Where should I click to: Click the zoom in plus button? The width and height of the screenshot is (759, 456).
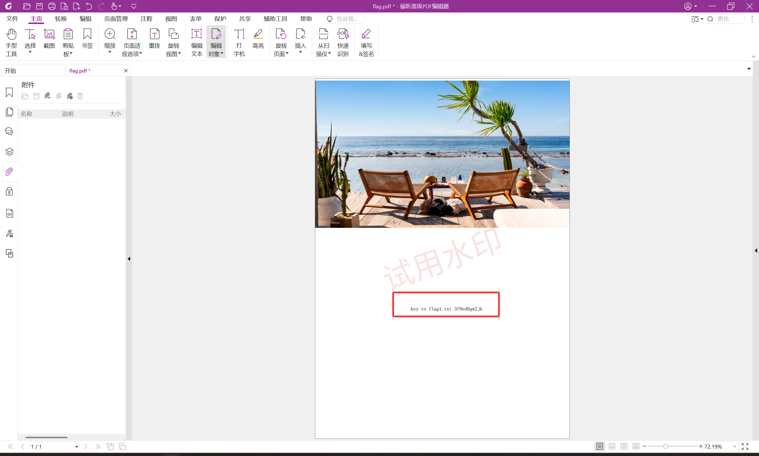coord(701,446)
